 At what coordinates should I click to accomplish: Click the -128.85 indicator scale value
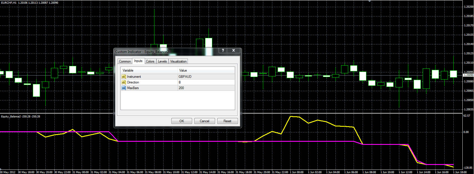click(467, 168)
